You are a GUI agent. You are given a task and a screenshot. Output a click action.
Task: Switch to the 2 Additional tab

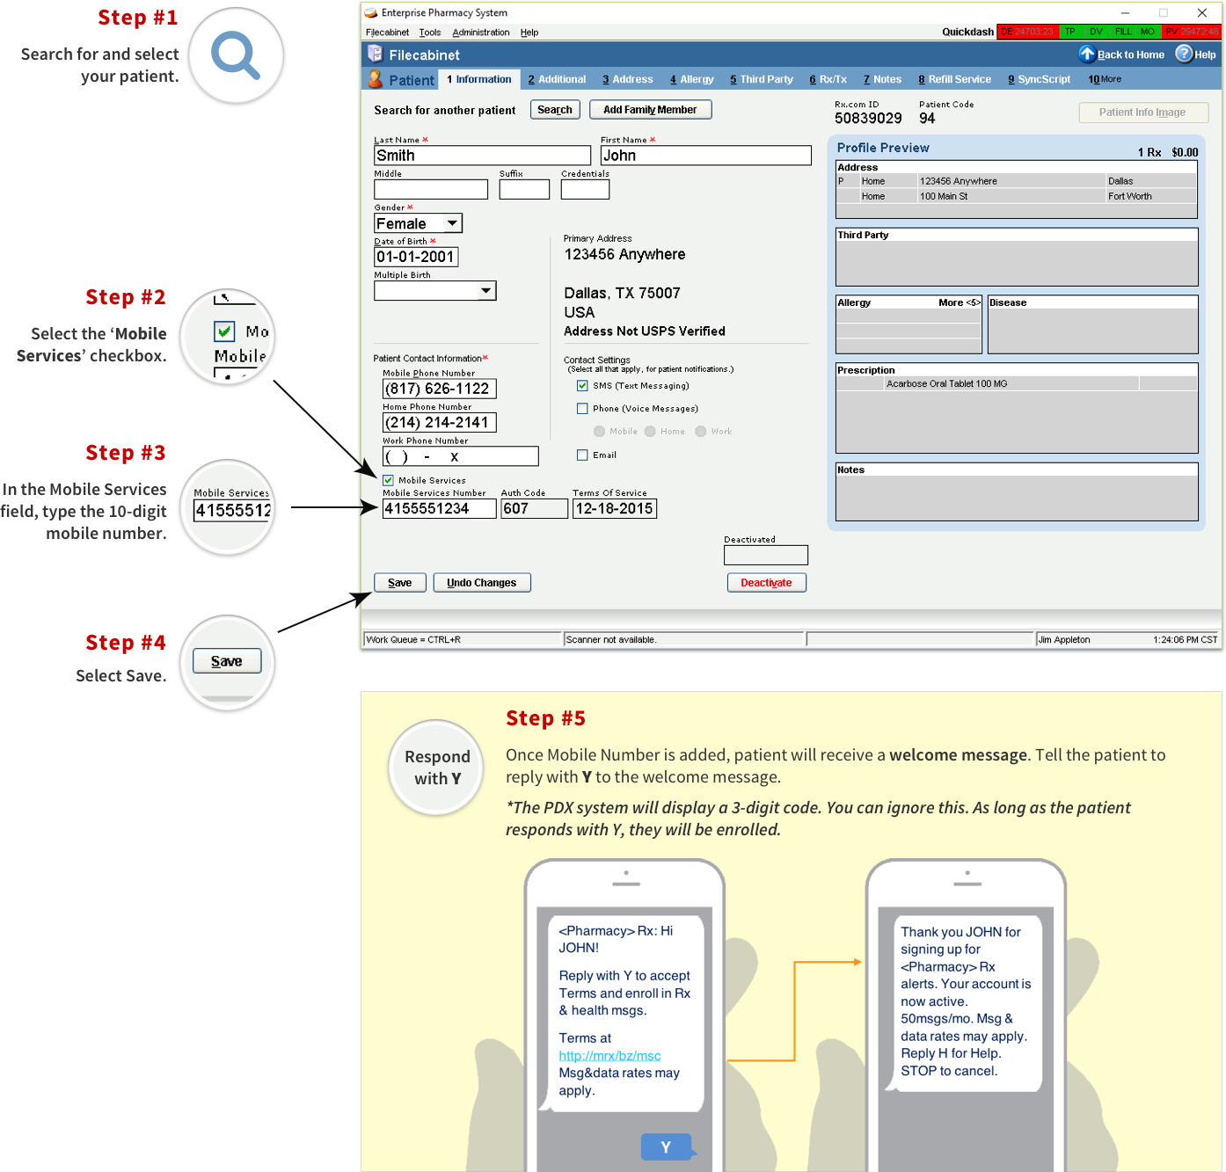(x=557, y=79)
